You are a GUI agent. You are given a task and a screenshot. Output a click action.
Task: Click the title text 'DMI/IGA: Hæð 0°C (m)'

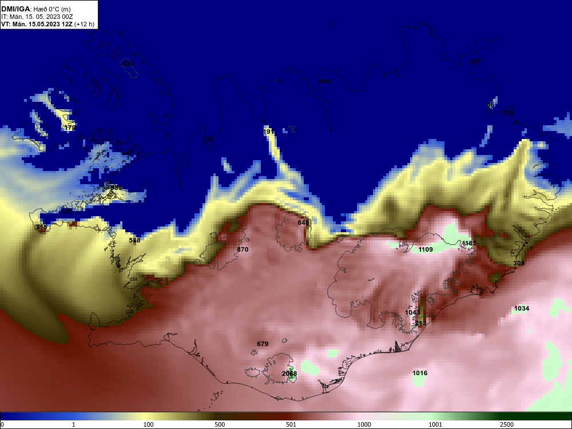[x=35, y=9]
